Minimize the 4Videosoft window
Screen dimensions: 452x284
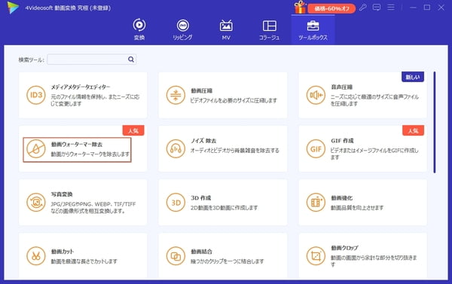(413, 8)
